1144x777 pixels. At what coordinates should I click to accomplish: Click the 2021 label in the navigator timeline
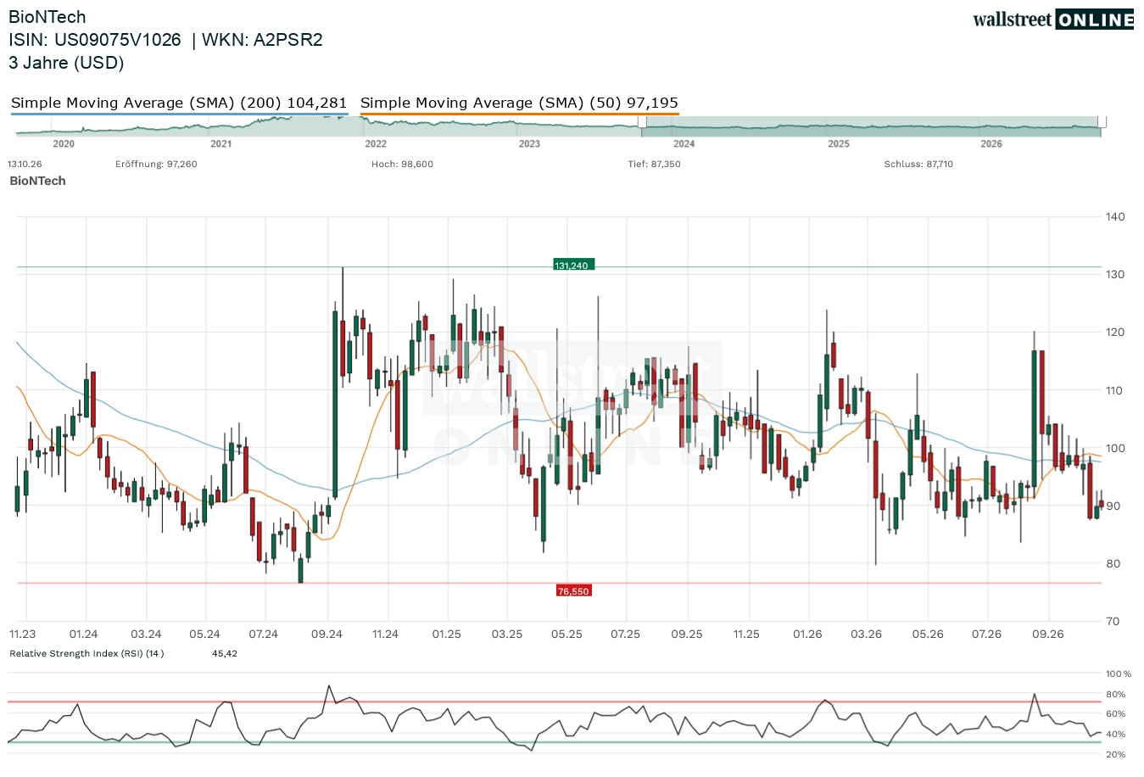point(220,144)
